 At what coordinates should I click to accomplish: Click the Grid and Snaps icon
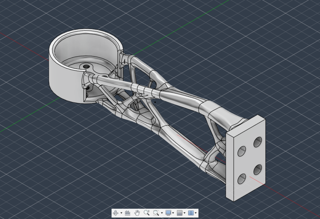[x=179, y=212]
